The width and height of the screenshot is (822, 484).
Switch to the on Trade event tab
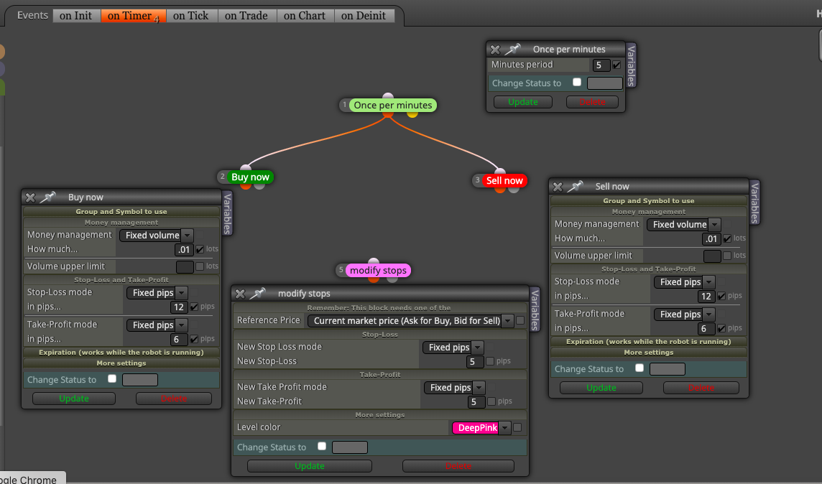click(246, 16)
